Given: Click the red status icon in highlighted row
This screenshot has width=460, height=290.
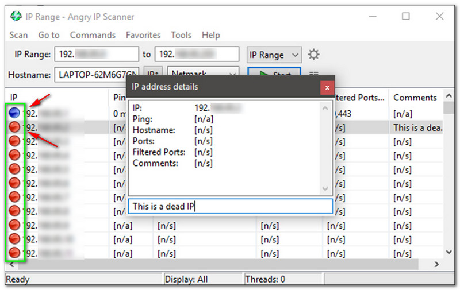Looking at the screenshot, I should (15, 127).
